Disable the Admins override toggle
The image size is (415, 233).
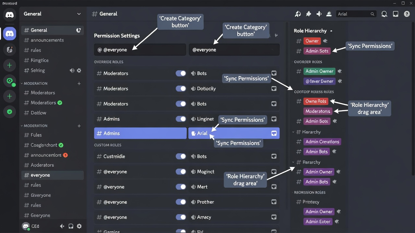pyautogui.click(x=181, y=119)
